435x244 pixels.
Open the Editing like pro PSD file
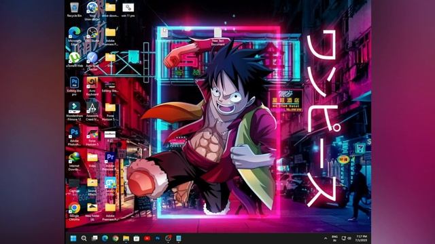click(74, 87)
